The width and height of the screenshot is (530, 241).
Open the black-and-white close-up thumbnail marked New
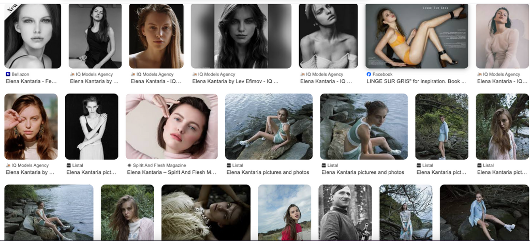click(x=33, y=36)
